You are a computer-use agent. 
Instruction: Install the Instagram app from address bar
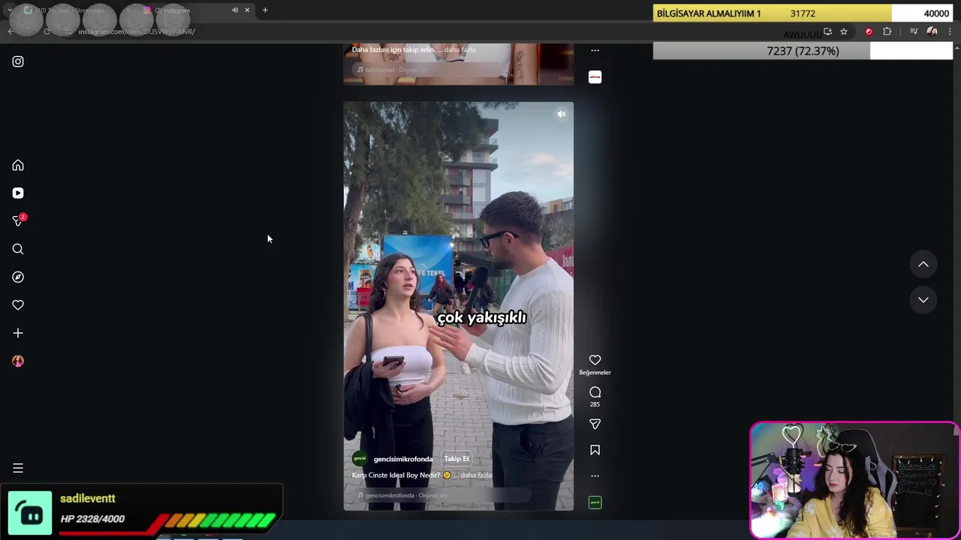[x=827, y=31]
